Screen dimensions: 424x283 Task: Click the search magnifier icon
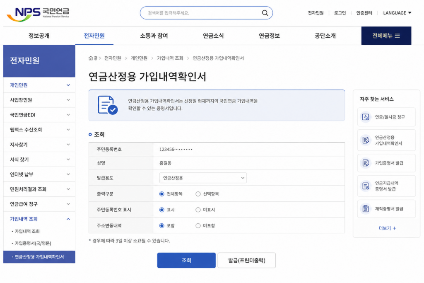pos(265,13)
